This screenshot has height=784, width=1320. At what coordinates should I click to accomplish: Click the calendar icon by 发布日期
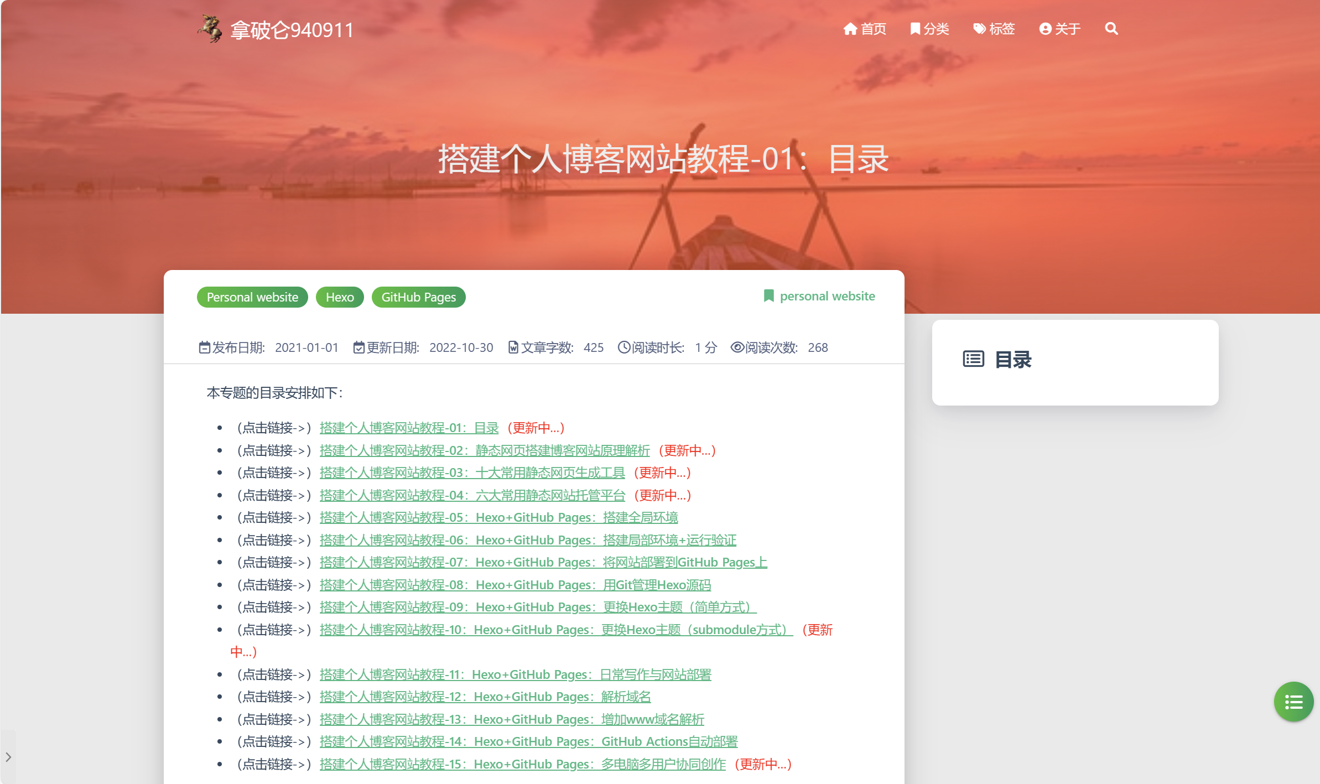point(204,347)
